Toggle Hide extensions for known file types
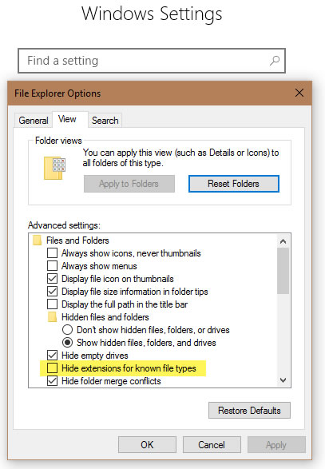The image size is (325, 469). 53,368
